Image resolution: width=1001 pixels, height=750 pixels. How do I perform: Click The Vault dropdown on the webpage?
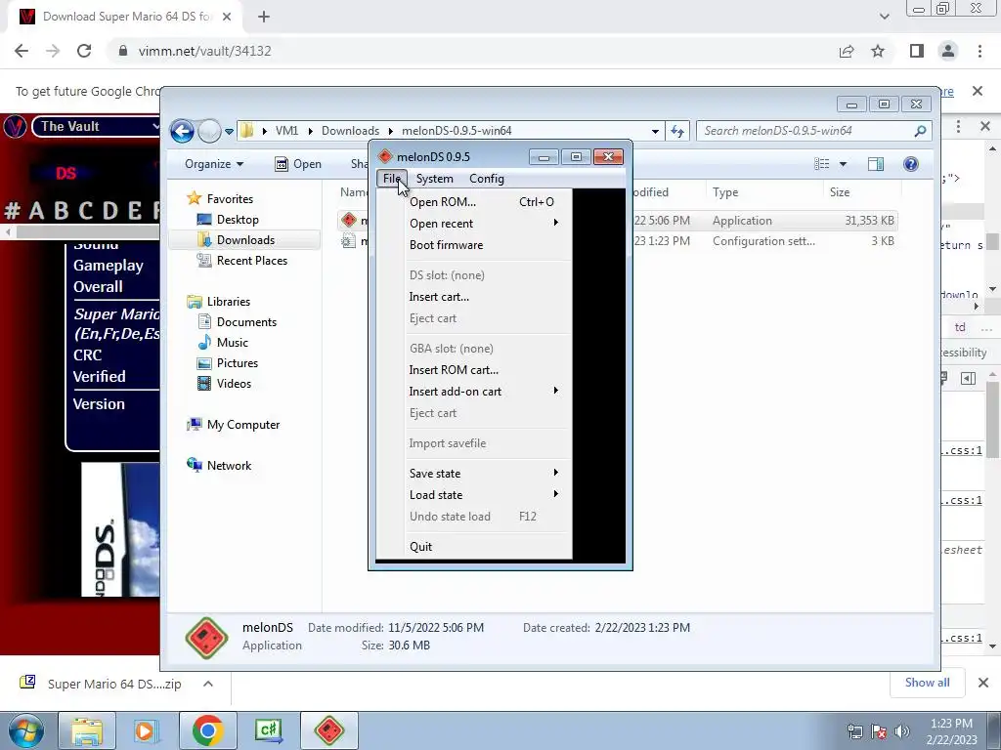pos(97,126)
